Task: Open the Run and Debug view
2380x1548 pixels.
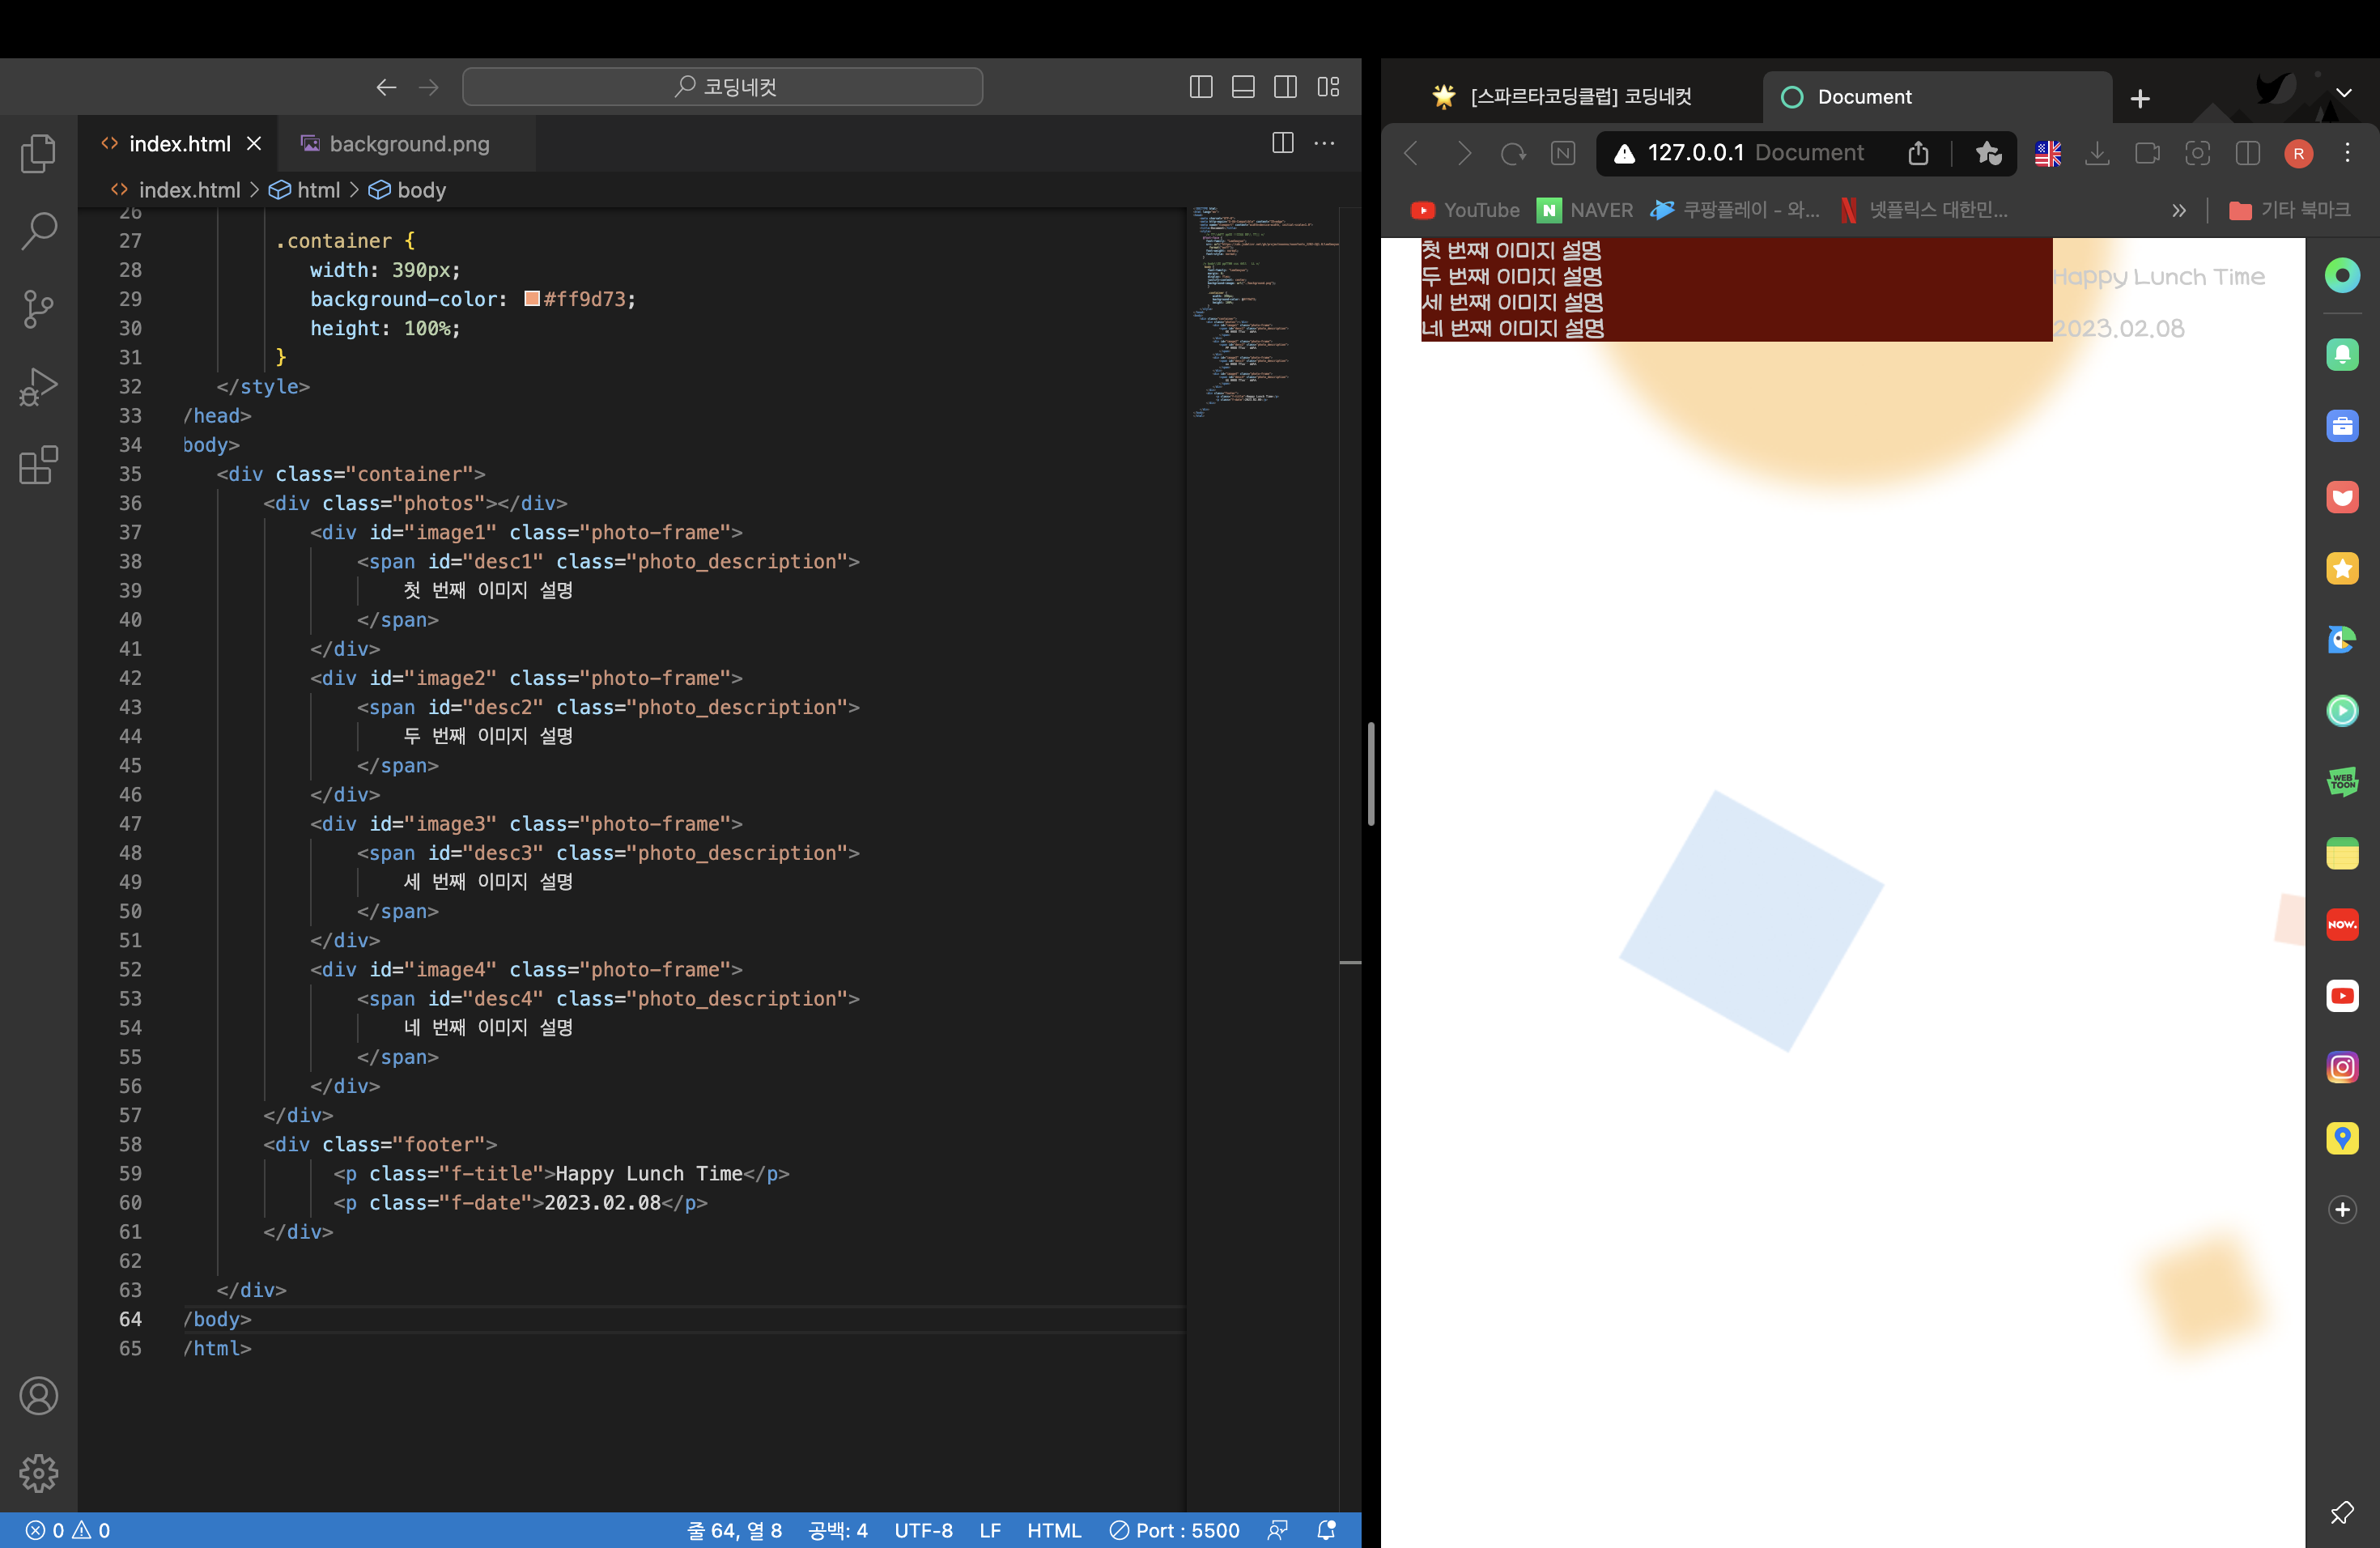Action: 38,387
